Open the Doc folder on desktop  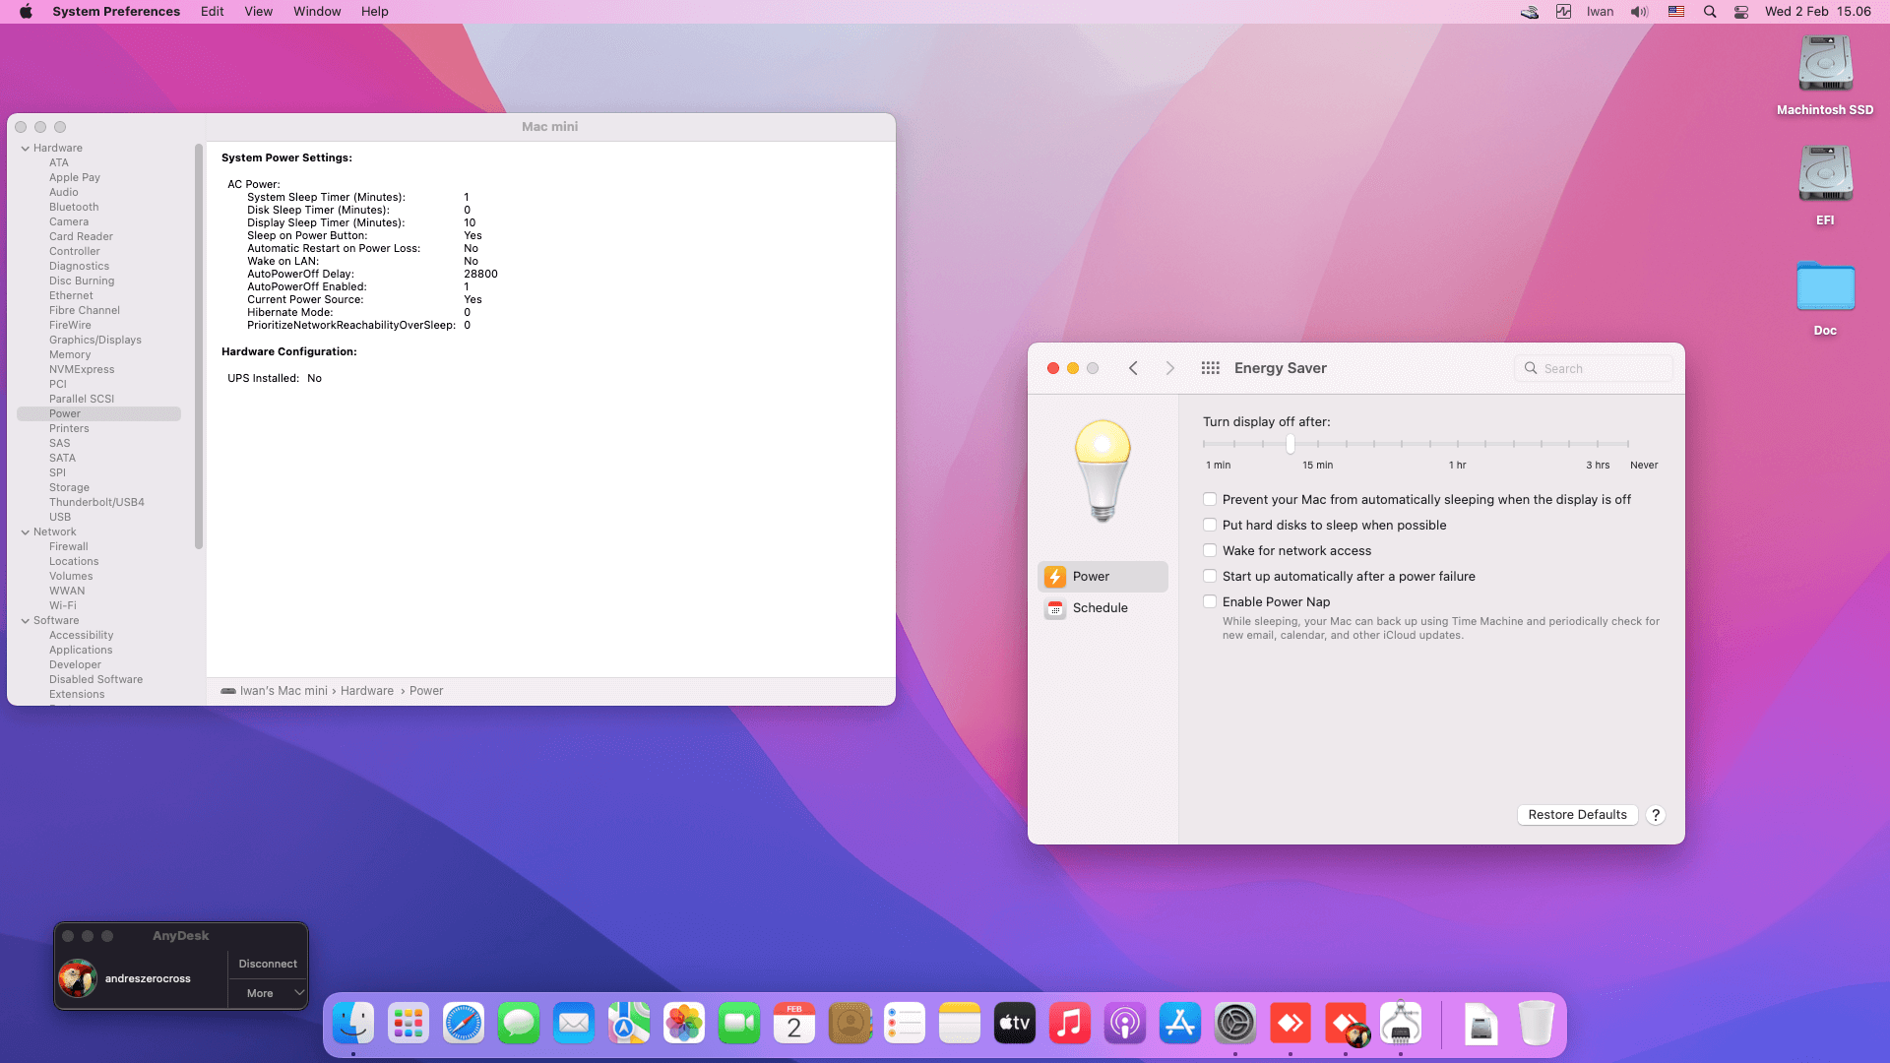1825,287
